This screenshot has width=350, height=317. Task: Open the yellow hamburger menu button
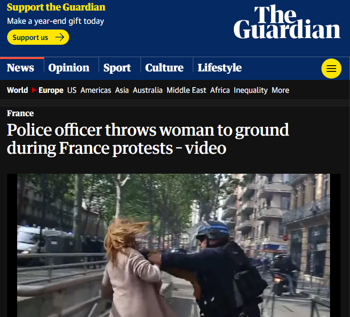click(x=331, y=69)
